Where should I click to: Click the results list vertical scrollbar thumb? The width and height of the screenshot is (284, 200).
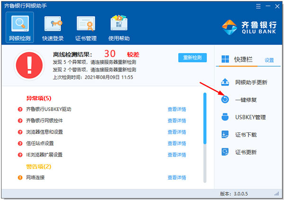pos(205,119)
